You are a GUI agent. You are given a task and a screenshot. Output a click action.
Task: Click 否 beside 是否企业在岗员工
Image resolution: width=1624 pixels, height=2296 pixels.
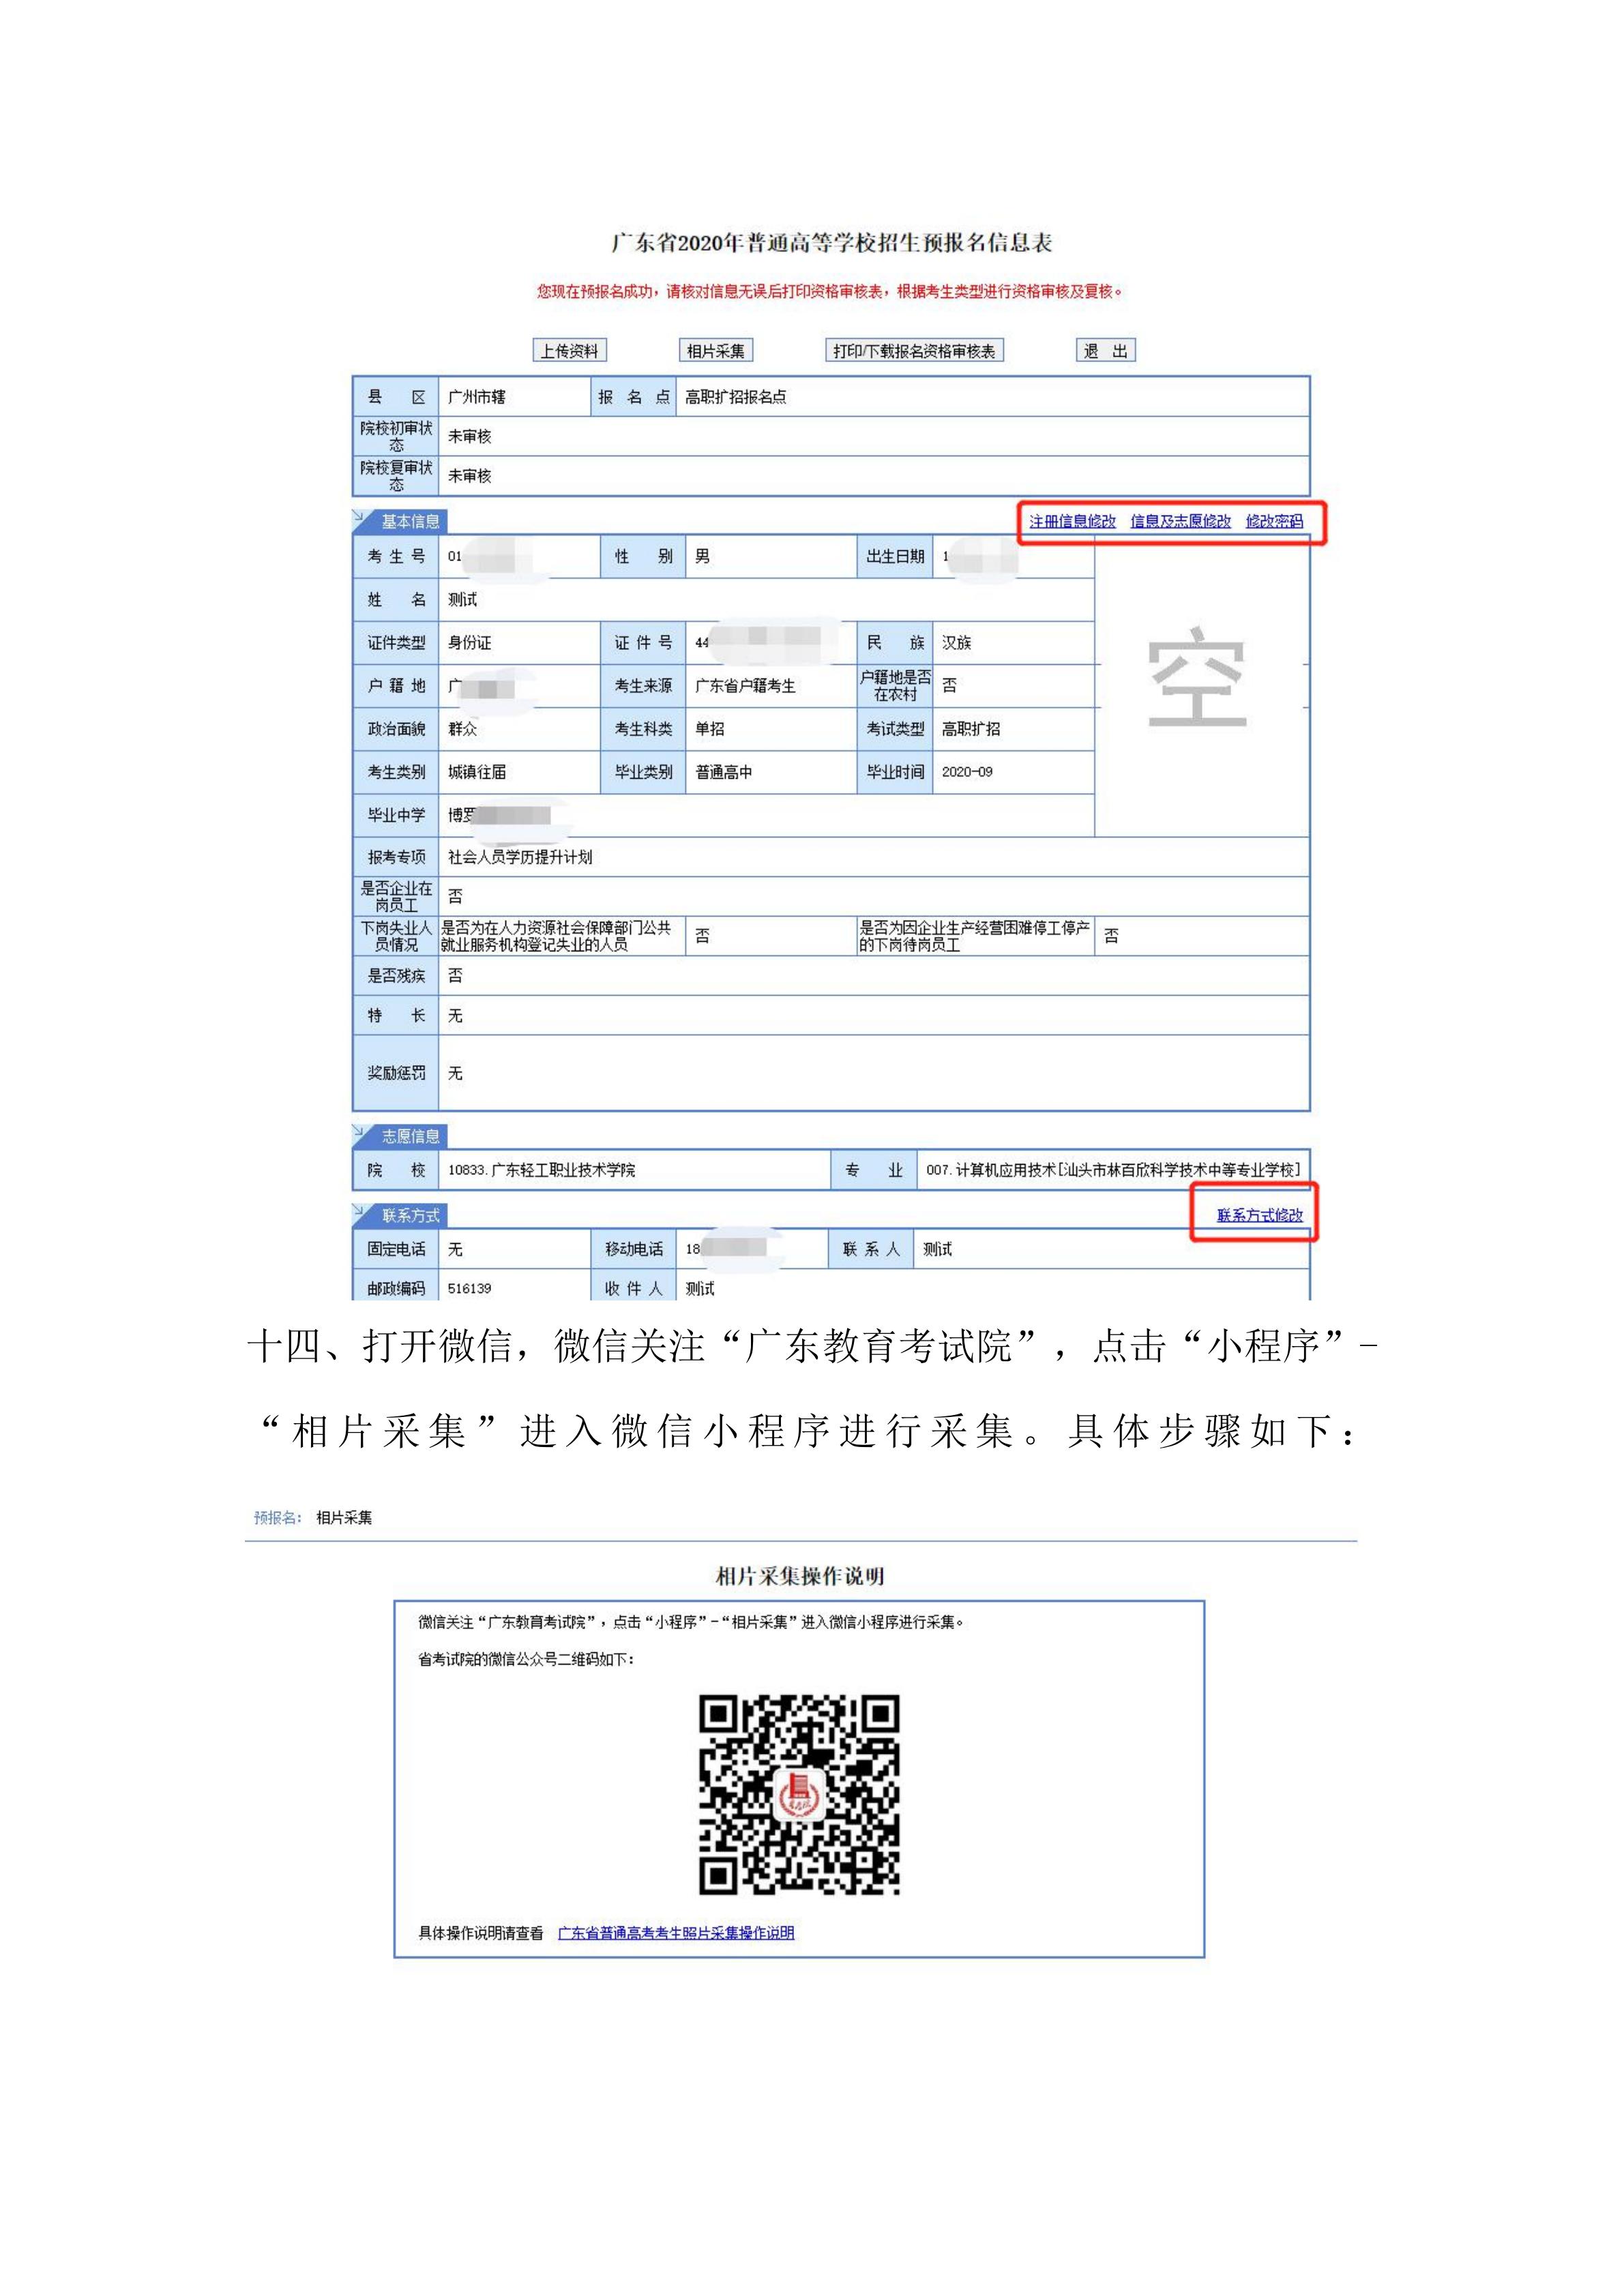(455, 896)
